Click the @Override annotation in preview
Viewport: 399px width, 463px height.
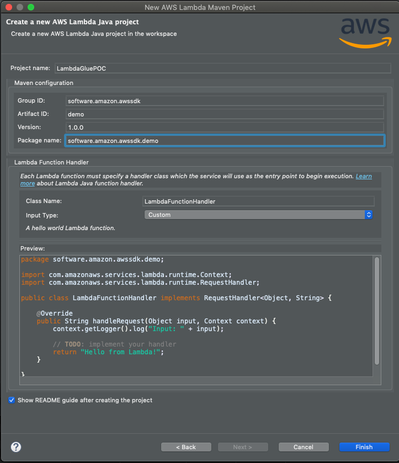pos(55,313)
